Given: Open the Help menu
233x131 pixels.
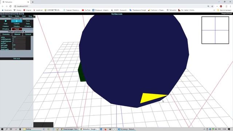Looking at the screenshot, I should [x=21, y=14].
